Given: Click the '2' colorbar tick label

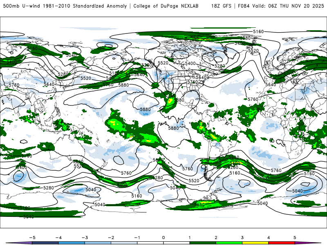Looking at the screenshot, I should tap(216, 238).
